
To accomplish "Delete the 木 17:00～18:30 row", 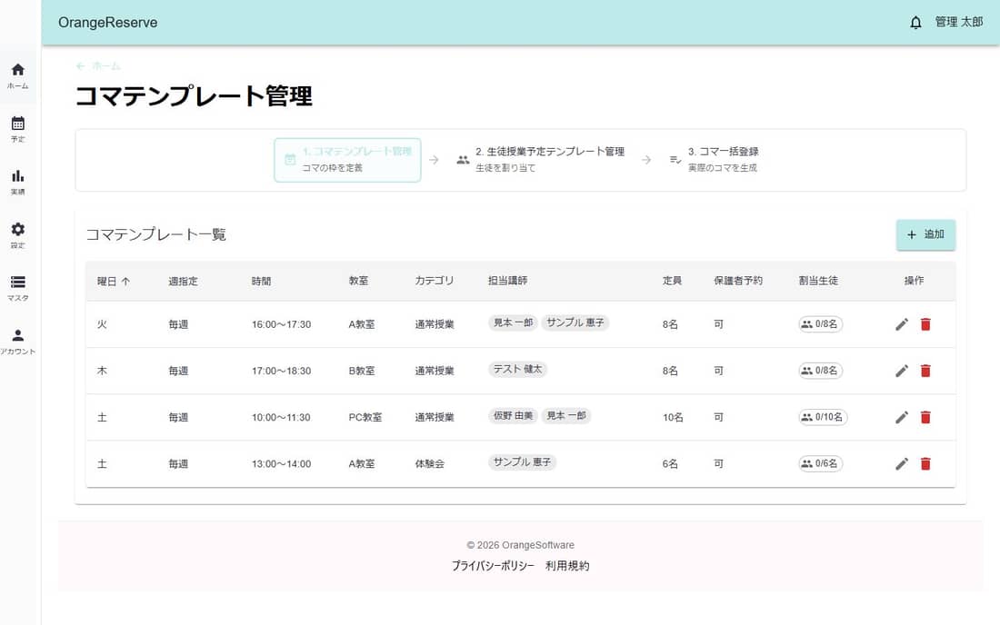I will click(925, 371).
